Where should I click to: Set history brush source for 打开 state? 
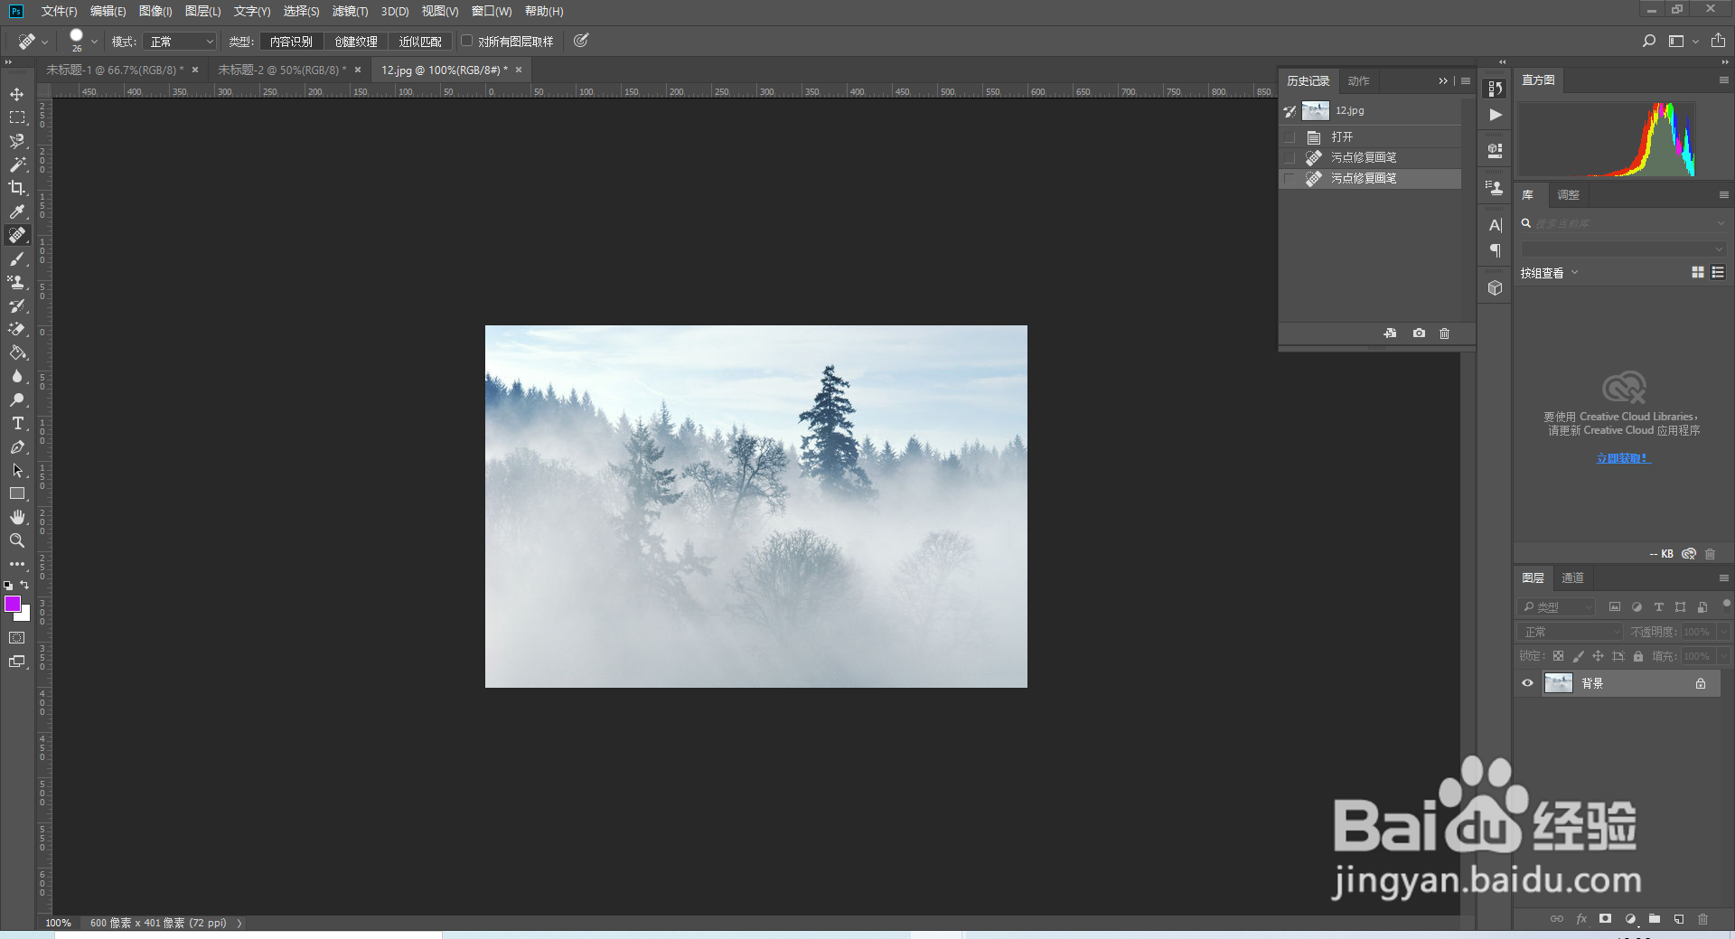(x=1290, y=137)
